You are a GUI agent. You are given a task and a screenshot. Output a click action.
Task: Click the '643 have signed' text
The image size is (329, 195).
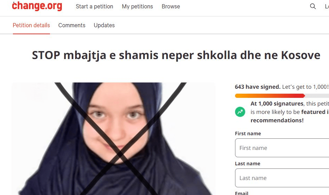pyautogui.click(x=258, y=87)
